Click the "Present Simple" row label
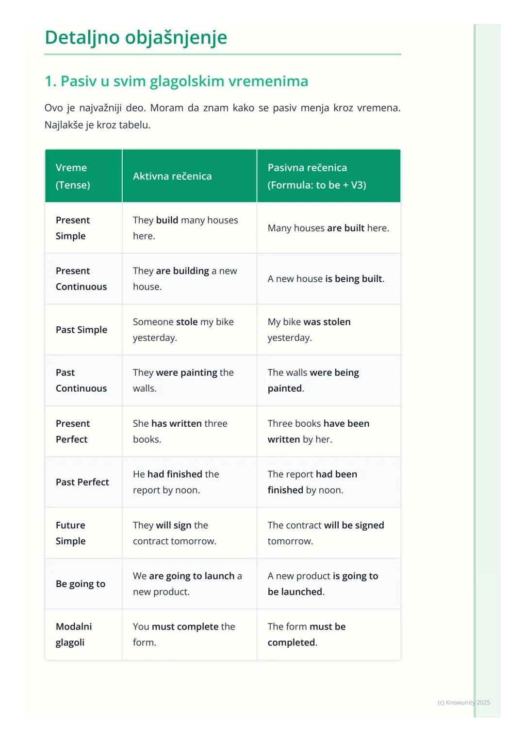Image resolution: width=524 pixels, height=741 pixels. coord(73,228)
